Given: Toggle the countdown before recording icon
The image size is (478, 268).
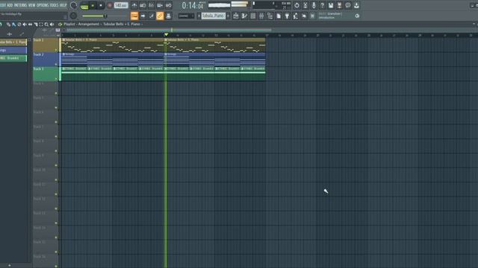Looking at the screenshot, I should click(x=151, y=5).
